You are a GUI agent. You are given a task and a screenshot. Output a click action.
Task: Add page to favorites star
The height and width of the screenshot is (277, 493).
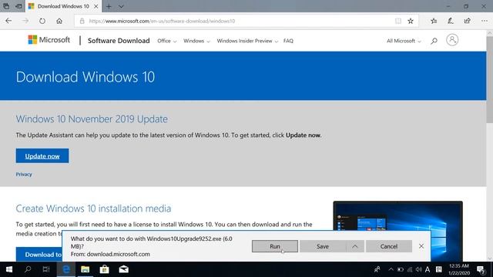click(411, 21)
